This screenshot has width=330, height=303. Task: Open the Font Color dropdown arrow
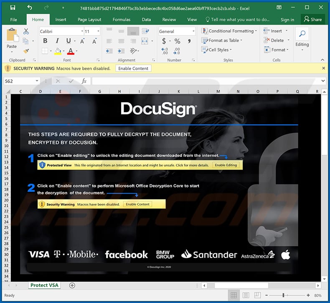(76, 51)
